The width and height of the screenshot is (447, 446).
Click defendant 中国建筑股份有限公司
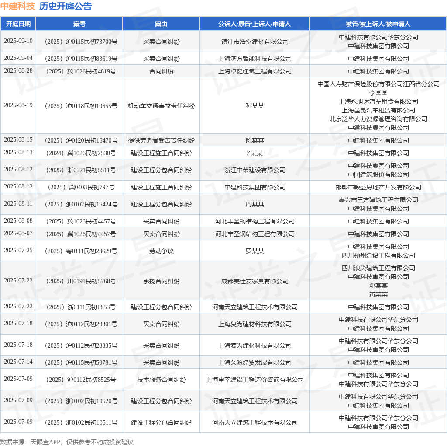[x=378, y=174]
